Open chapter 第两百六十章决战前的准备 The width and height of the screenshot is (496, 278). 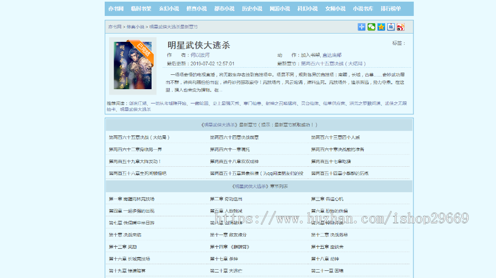pyautogui.click(x=337, y=149)
